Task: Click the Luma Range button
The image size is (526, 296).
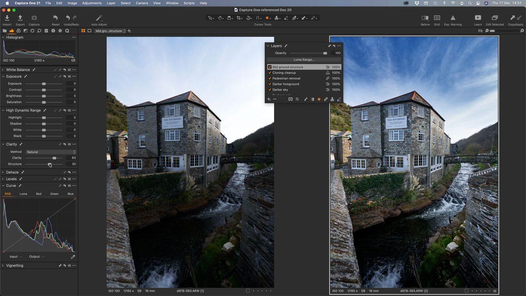Action: (x=304, y=59)
